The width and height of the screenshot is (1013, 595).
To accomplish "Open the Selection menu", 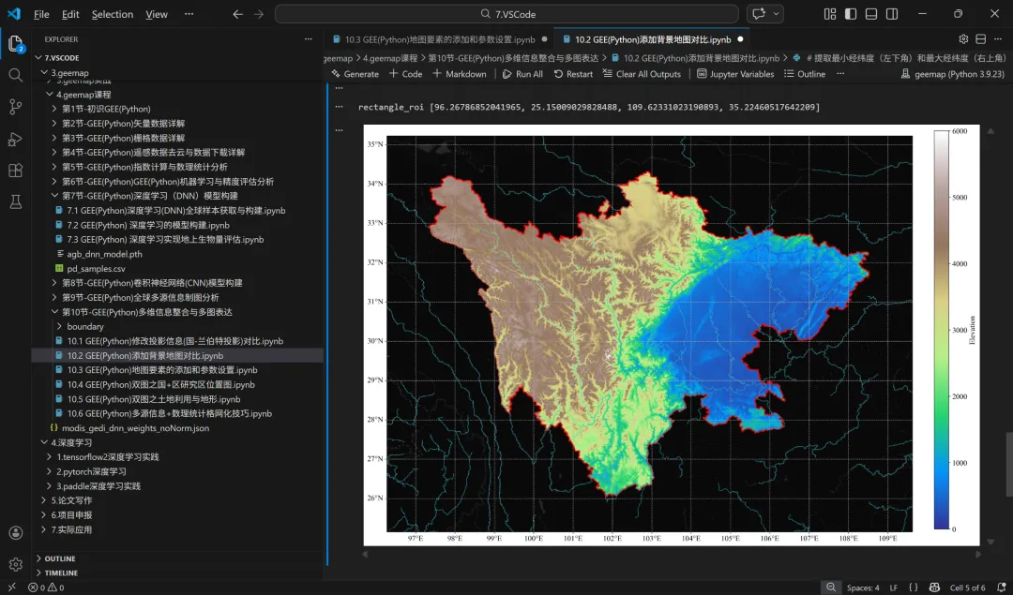I will point(113,14).
